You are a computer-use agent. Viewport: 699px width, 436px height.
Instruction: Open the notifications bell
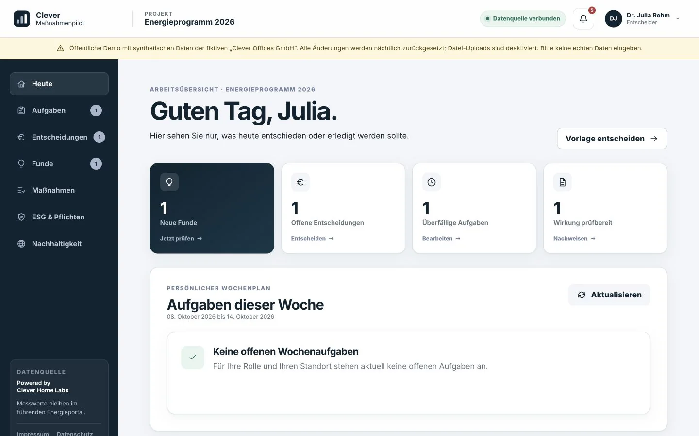tap(583, 19)
